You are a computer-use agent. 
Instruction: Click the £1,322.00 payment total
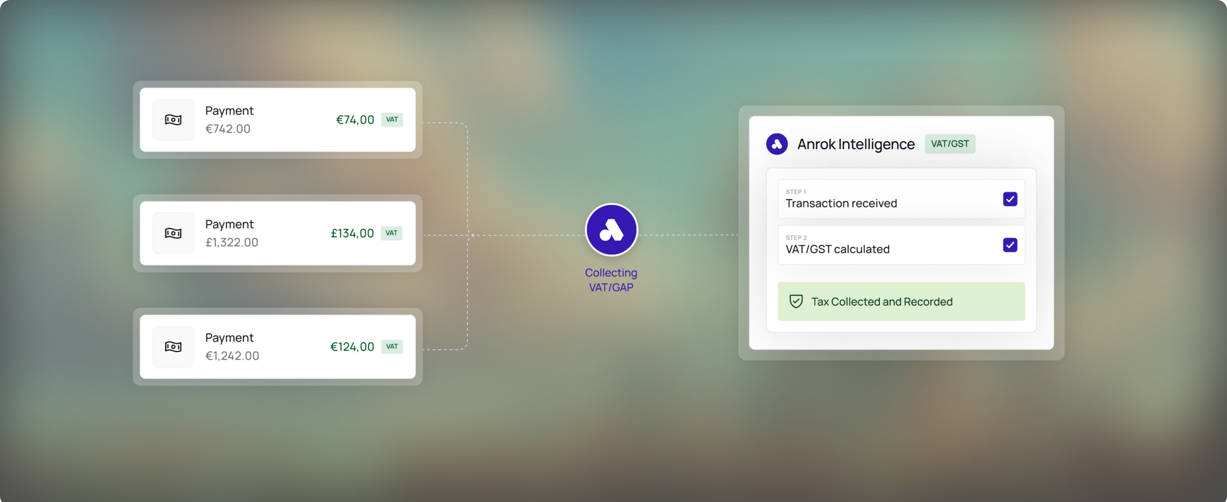pos(231,242)
